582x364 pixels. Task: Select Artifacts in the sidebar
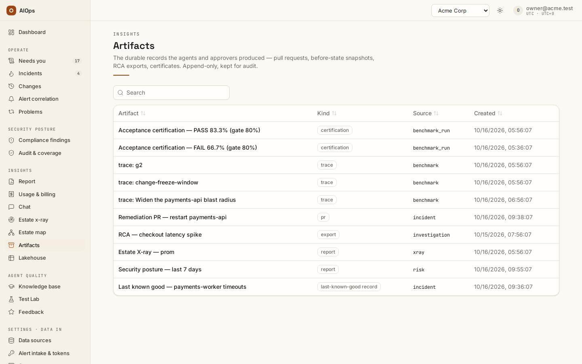pos(45,245)
